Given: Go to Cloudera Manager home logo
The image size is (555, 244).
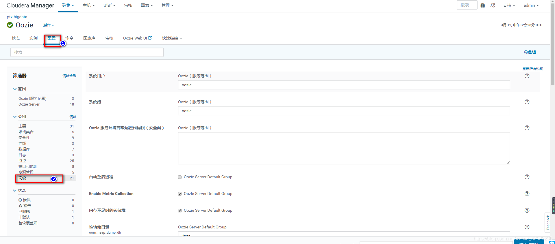Looking at the screenshot, I should click(30, 5).
